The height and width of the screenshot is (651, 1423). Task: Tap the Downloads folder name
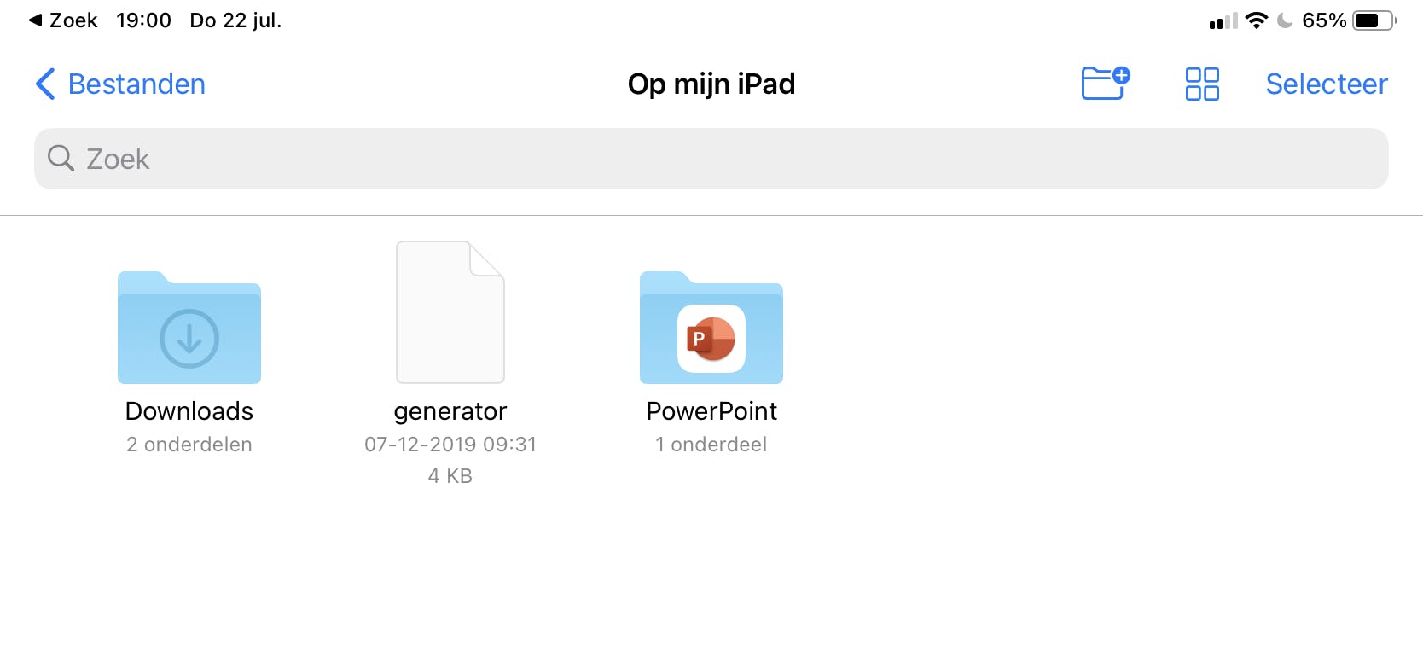point(189,411)
